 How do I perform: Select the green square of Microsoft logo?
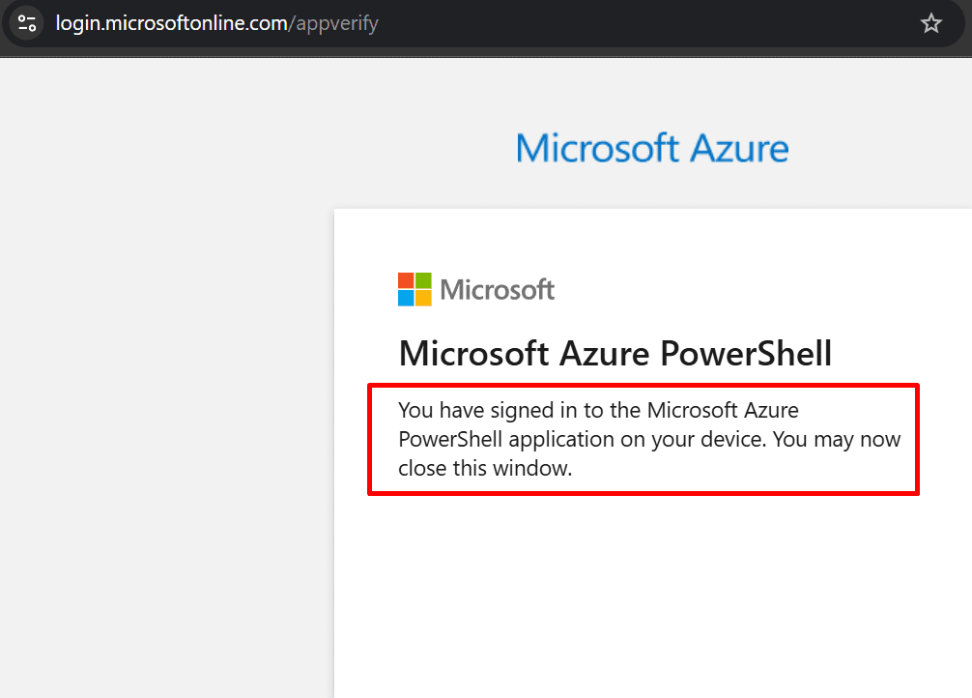(423, 280)
